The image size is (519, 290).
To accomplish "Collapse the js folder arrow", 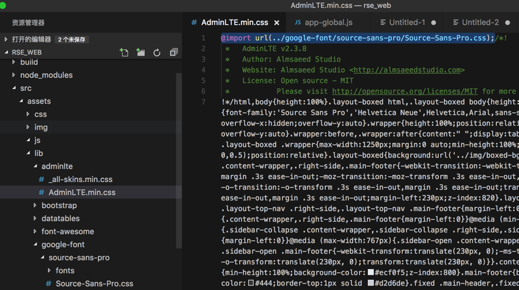I will click(x=28, y=140).
